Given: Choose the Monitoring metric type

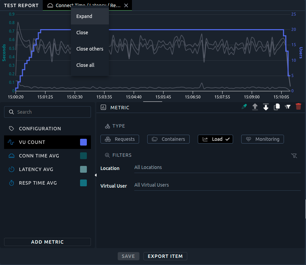Looking at the screenshot, I should (263, 139).
